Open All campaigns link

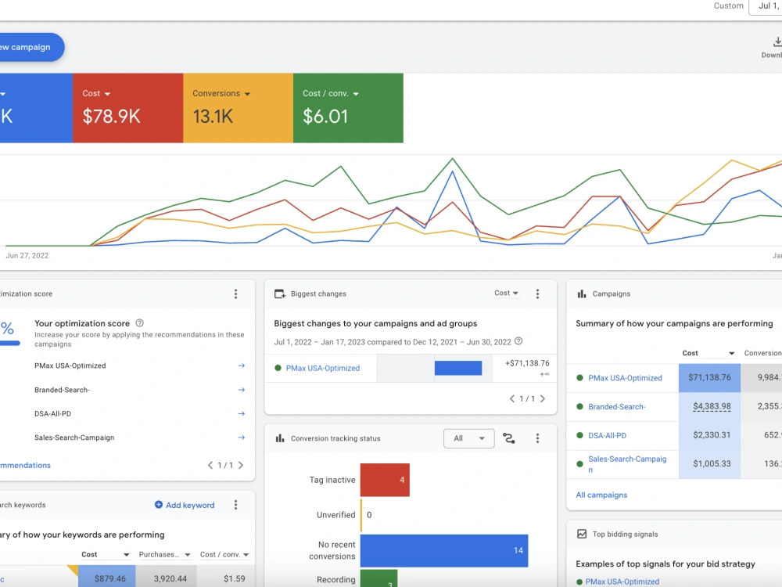point(601,495)
